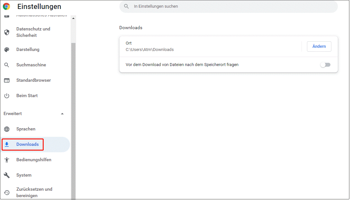This screenshot has width=350, height=200.
Task: Select Downloads in the sidebar
Action: pos(35,144)
